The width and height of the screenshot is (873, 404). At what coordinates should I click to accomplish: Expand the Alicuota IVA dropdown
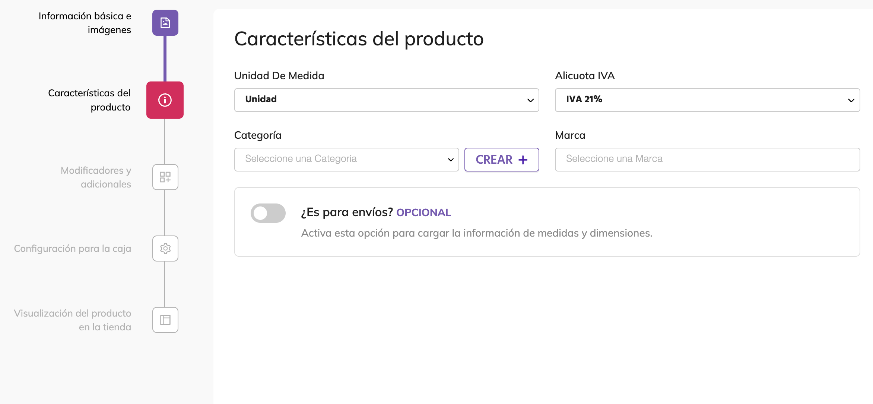pos(707,100)
